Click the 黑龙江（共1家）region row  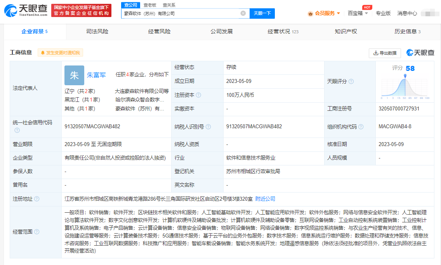tap(82, 100)
